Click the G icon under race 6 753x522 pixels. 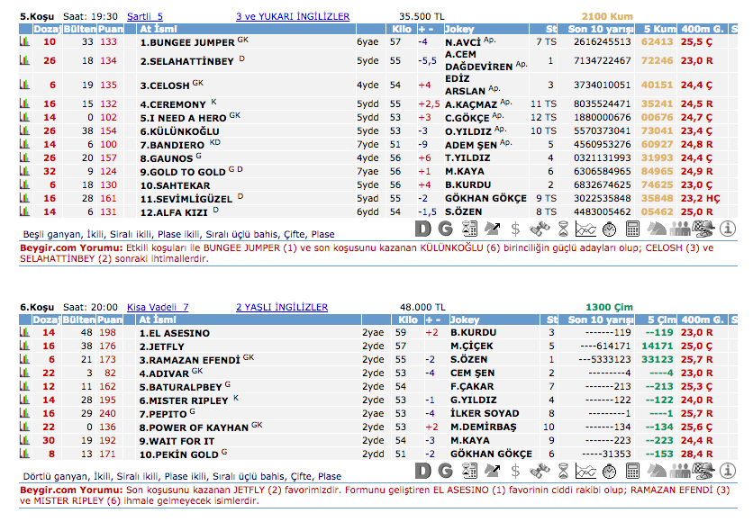[x=445, y=472]
